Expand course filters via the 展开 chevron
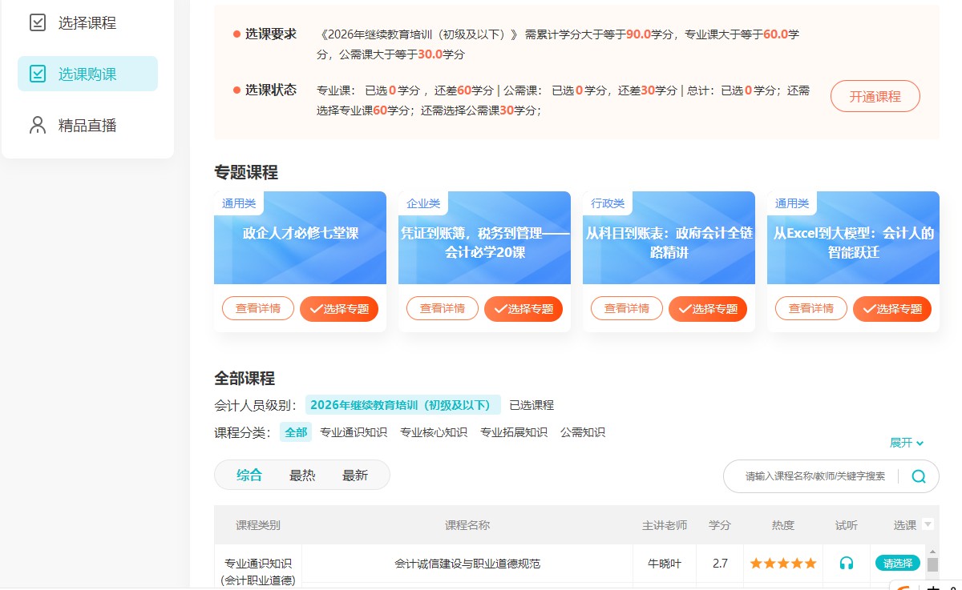This screenshot has width=962, height=590. pos(907,443)
